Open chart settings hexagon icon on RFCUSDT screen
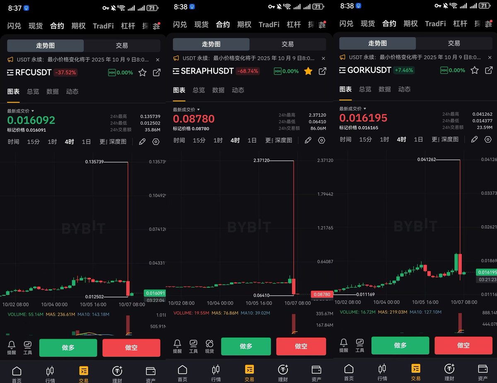Screen dimensions: 497x383 coord(156,142)
